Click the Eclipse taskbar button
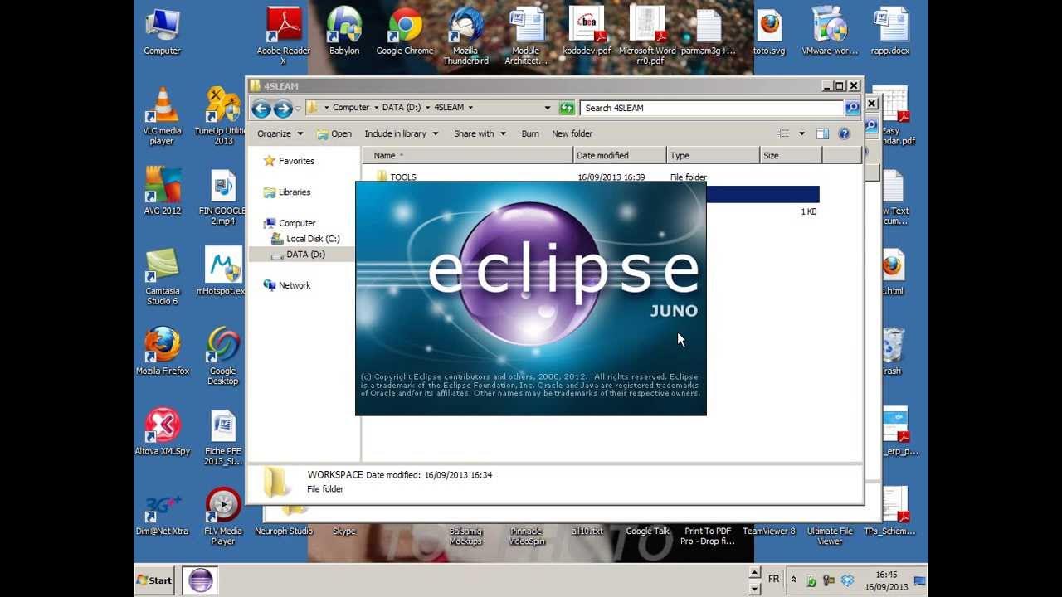The height and width of the screenshot is (597, 1062). click(199, 580)
